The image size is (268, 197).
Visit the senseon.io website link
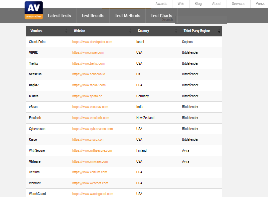tap(89, 74)
